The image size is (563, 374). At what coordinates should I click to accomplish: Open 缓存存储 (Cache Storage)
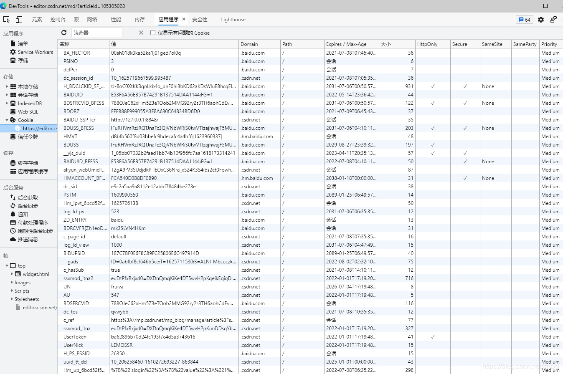(28, 163)
